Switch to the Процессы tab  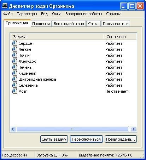(41, 24)
